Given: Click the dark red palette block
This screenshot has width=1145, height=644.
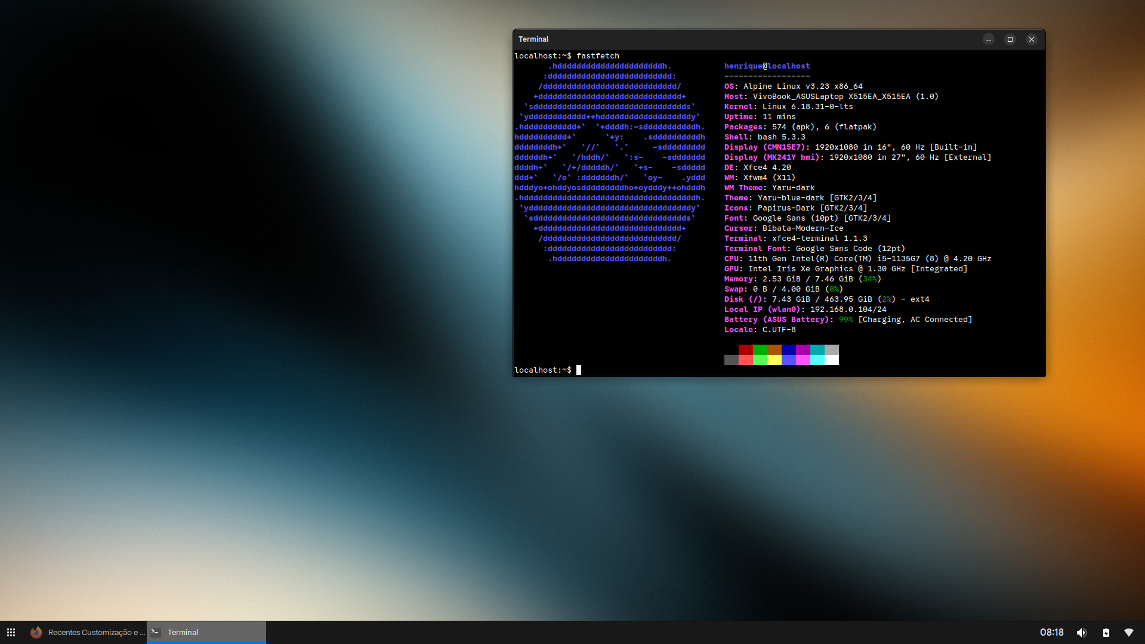Looking at the screenshot, I should 745,349.
